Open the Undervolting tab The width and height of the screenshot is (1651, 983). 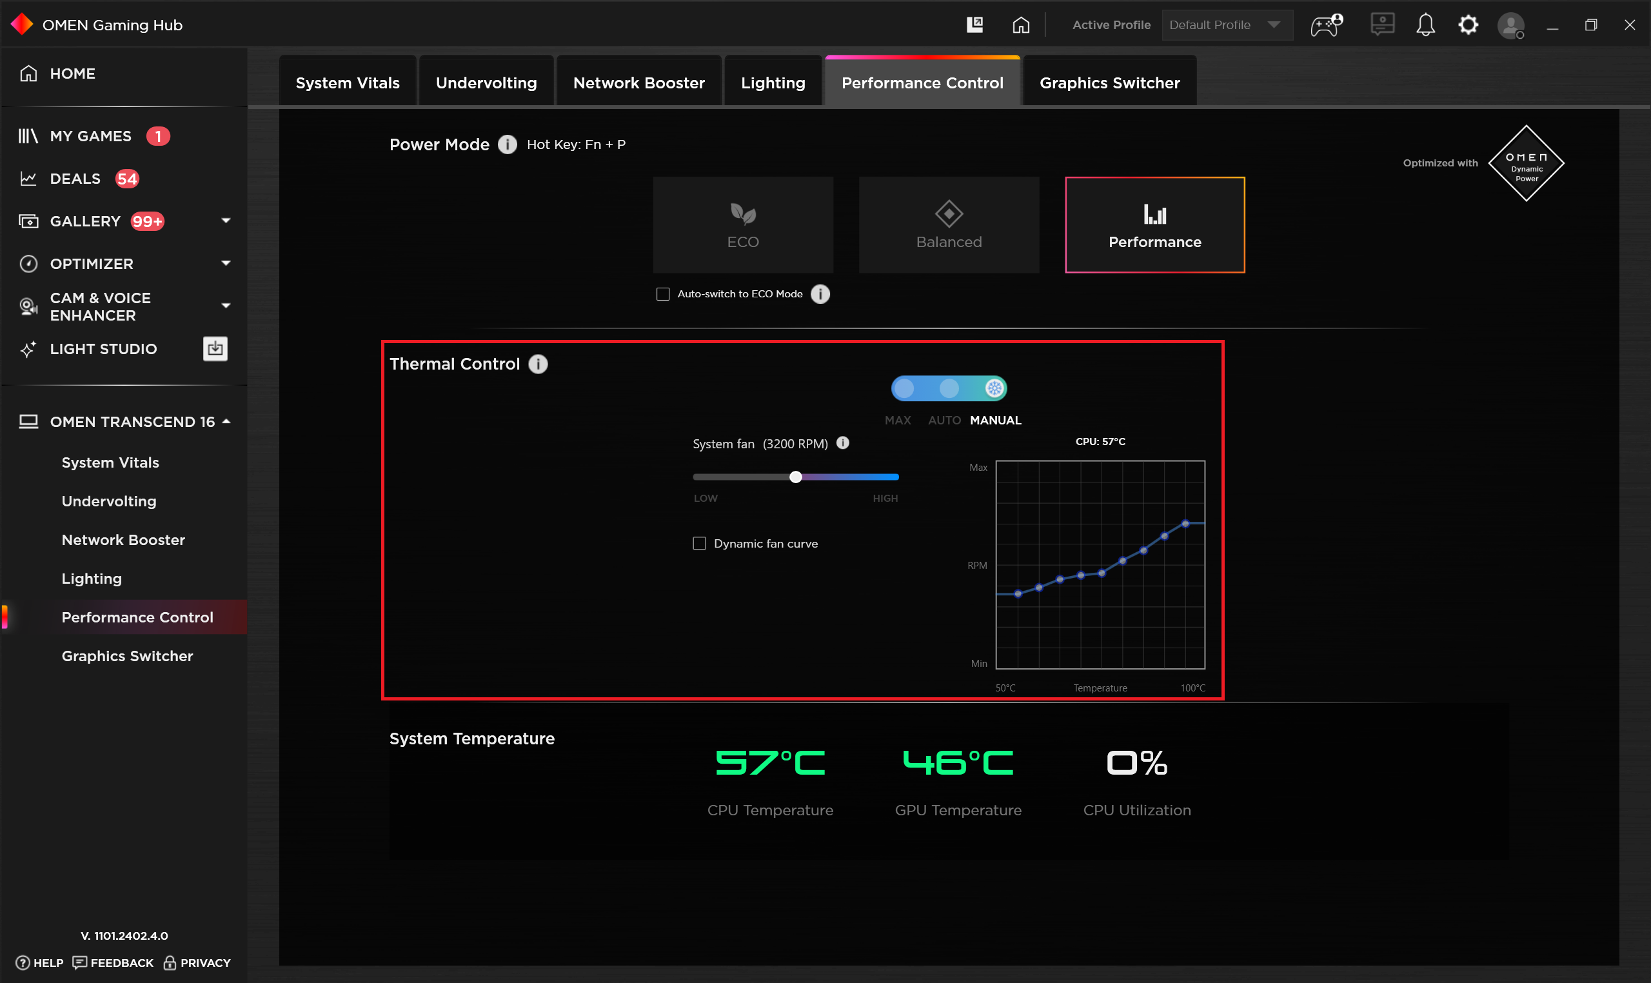coord(486,82)
